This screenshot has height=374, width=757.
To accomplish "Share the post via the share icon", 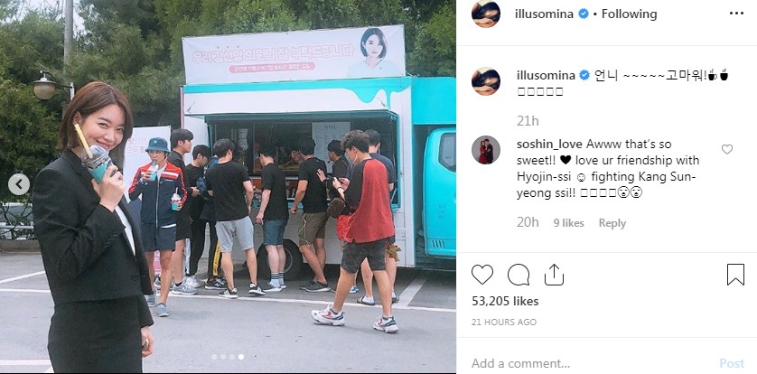I will point(554,274).
